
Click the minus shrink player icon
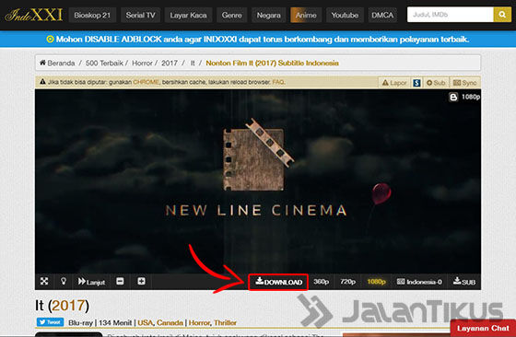coord(120,282)
